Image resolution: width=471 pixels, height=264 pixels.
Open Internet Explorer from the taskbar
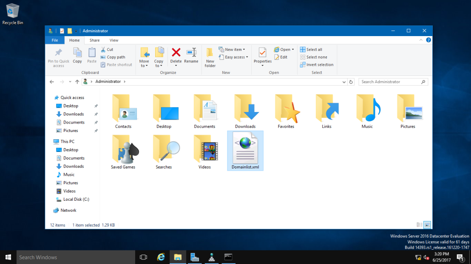161,257
